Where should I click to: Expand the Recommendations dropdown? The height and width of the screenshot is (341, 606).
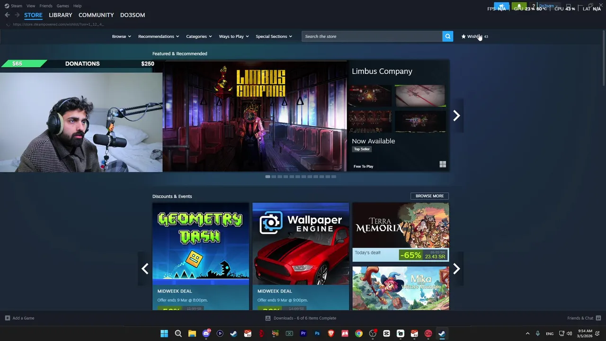click(x=159, y=36)
